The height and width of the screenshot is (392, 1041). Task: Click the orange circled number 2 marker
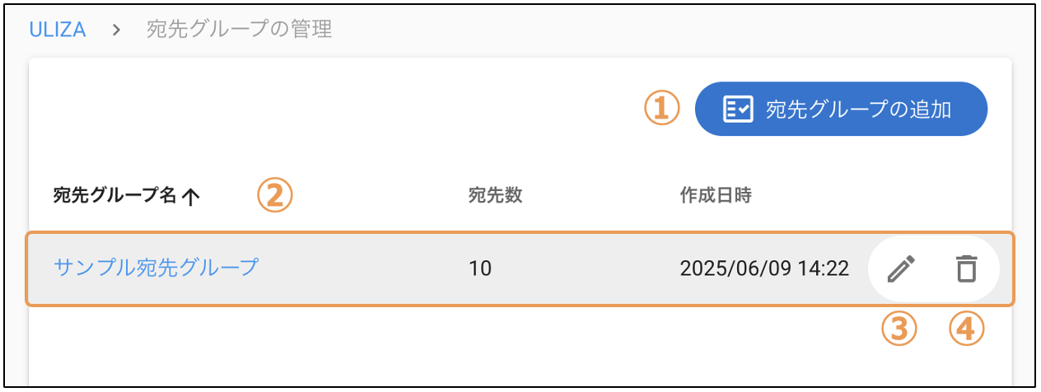pos(275,195)
